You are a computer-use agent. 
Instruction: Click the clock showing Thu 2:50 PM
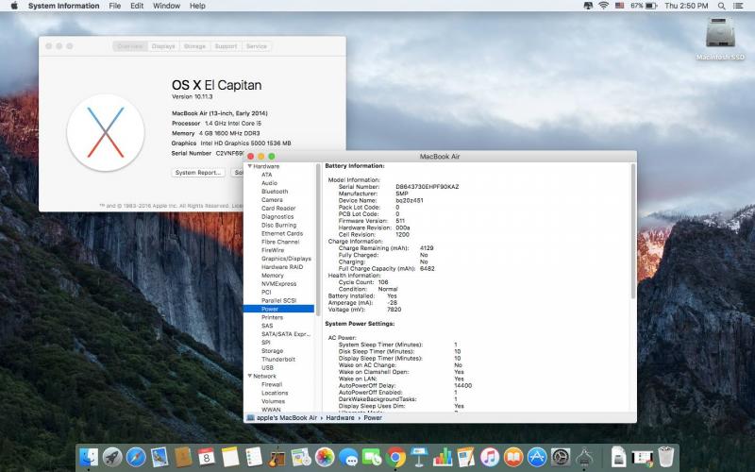point(686,6)
